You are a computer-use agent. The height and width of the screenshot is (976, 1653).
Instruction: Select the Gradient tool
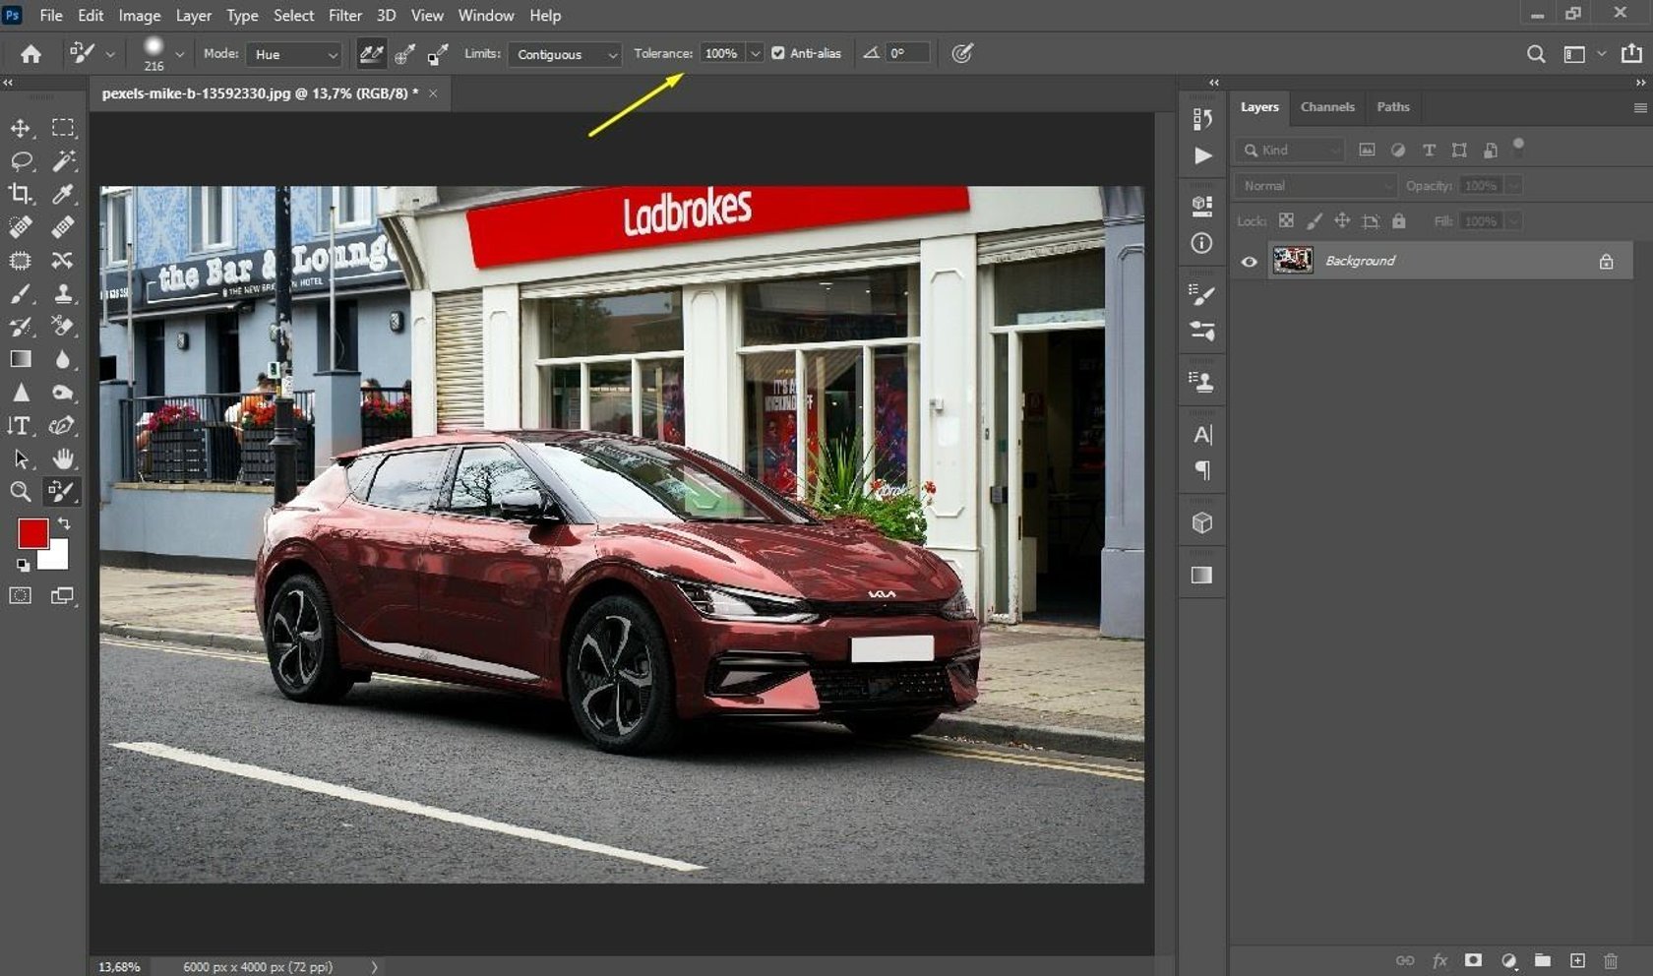20,359
